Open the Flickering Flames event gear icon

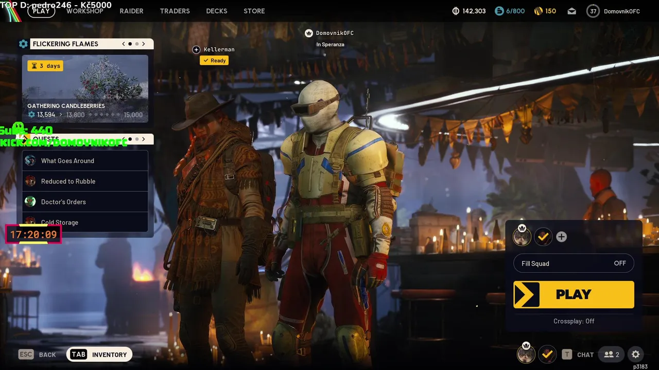(23, 44)
